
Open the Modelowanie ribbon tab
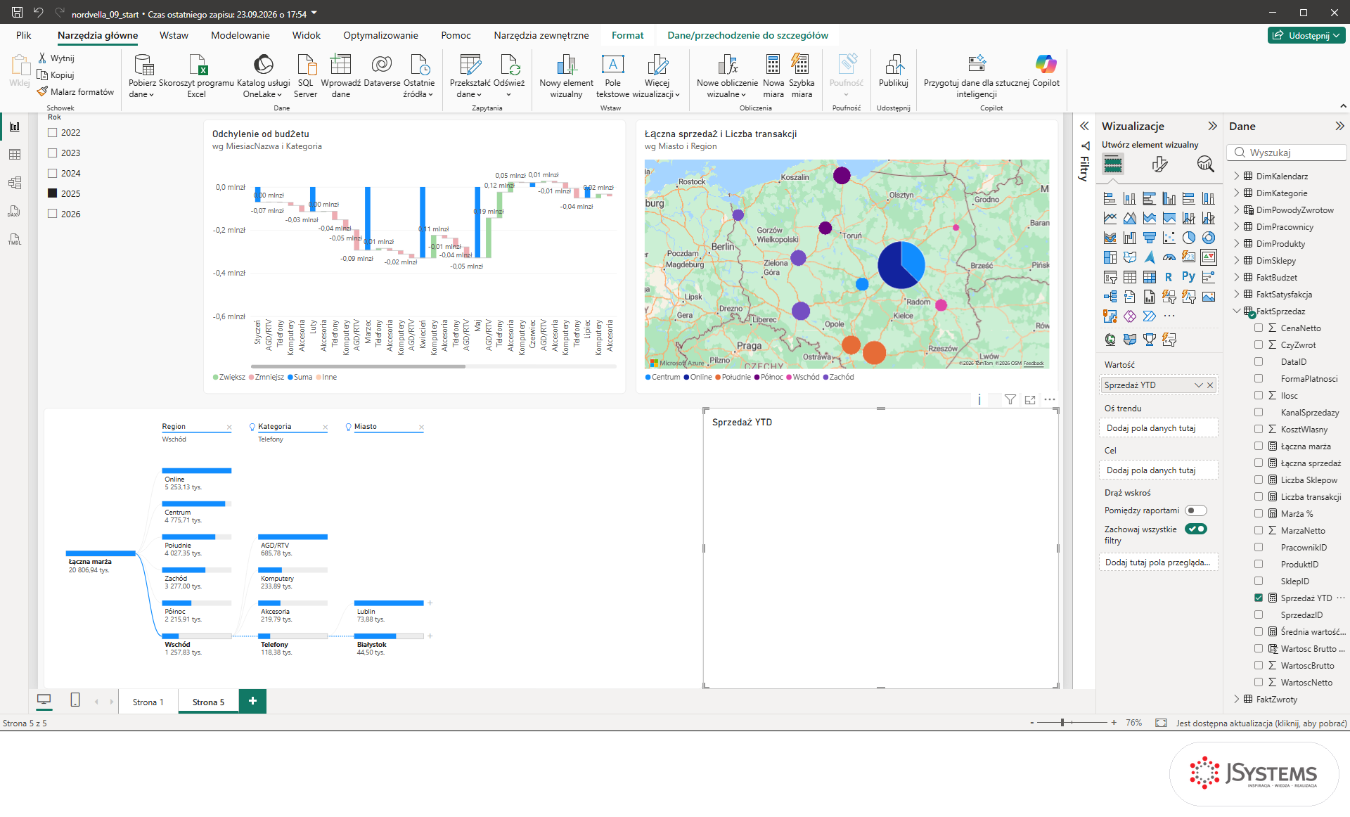click(240, 35)
